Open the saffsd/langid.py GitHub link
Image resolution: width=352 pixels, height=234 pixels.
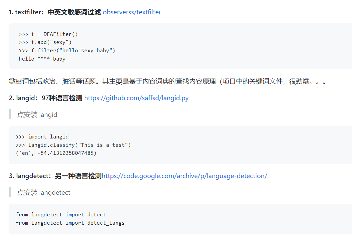136,98
